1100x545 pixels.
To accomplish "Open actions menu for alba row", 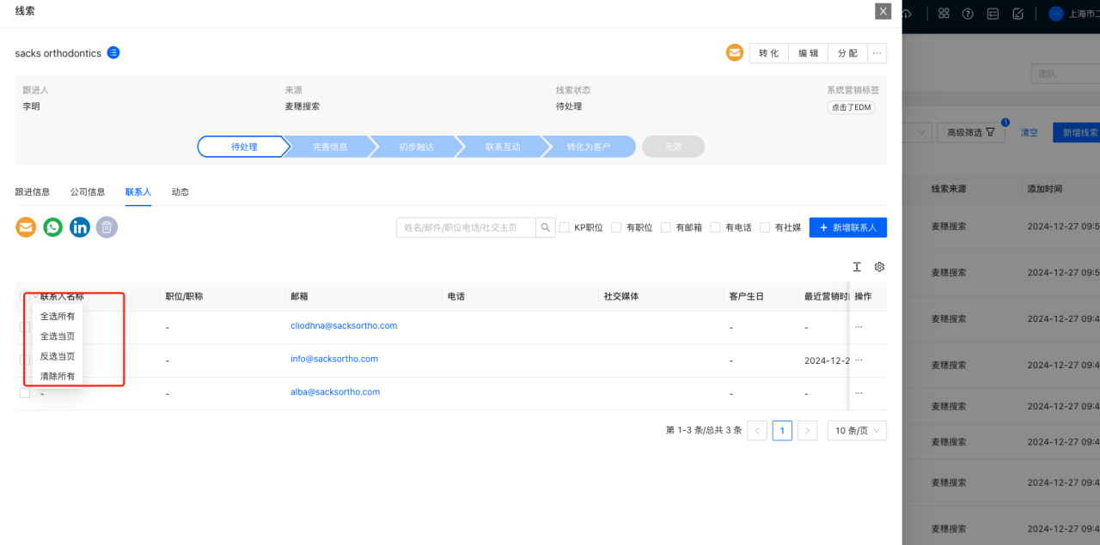I will (x=859, y=392).
